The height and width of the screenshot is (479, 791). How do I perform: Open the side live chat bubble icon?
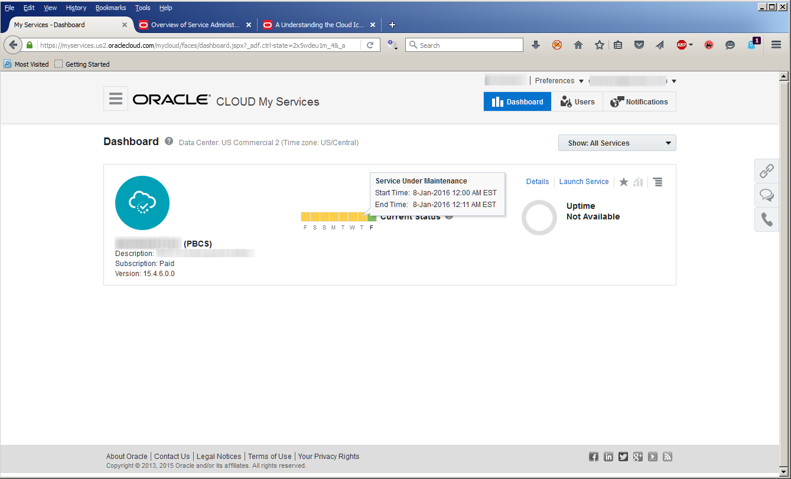(x=767, y=195)
